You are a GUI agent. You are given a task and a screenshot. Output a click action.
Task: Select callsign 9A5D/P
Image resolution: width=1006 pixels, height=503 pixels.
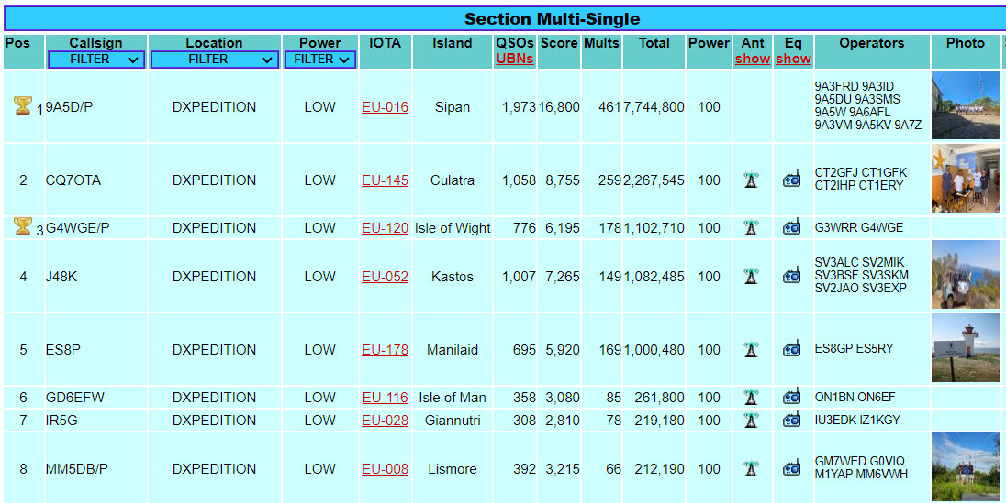click(70, 107)
